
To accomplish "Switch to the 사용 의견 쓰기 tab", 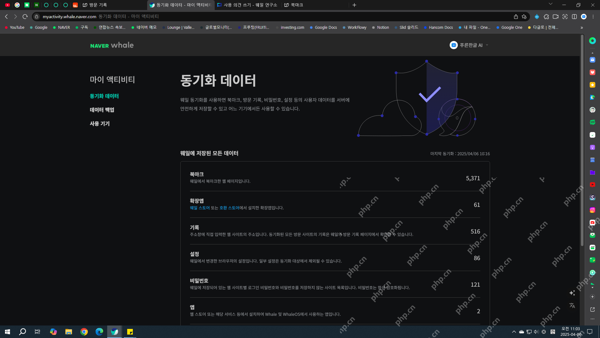I will coord(248,5).
